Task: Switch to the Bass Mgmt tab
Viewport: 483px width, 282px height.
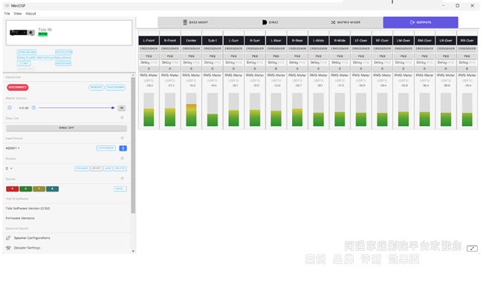Action: 195,22
